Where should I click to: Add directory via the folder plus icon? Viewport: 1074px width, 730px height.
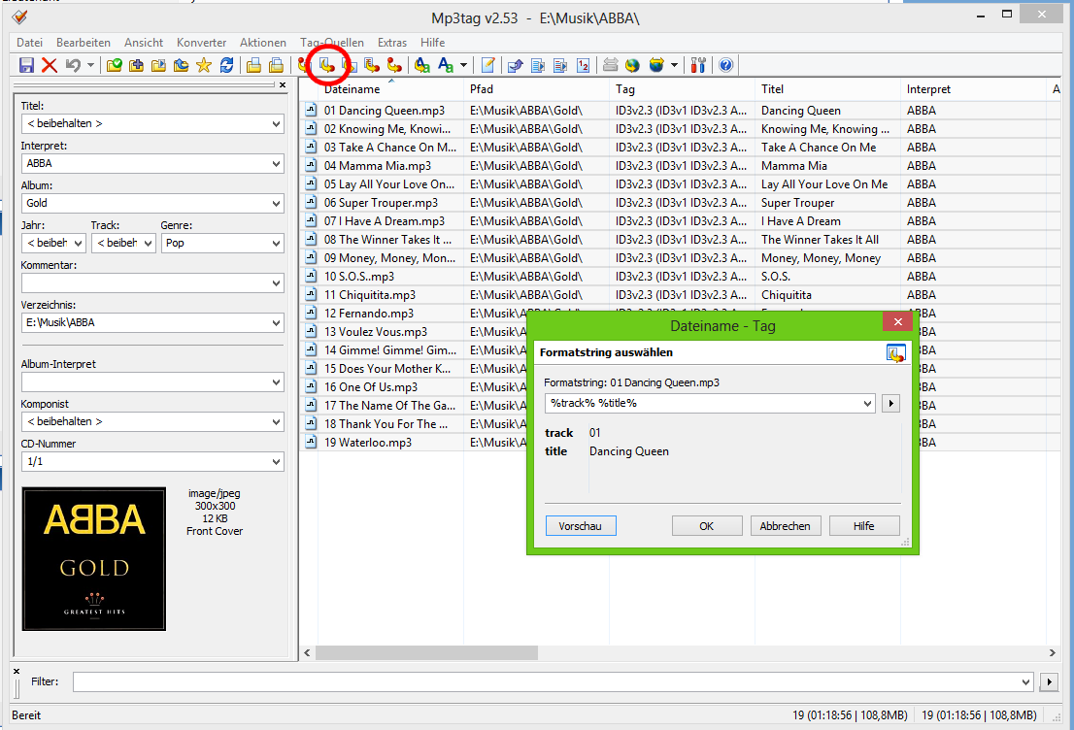tap(136, 65)
